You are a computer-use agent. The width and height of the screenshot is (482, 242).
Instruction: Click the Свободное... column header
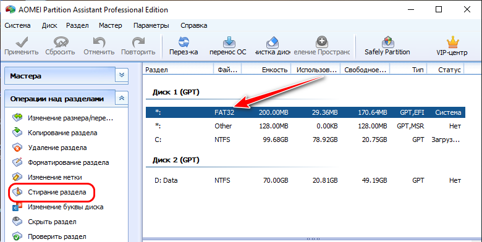coord(365,70)
